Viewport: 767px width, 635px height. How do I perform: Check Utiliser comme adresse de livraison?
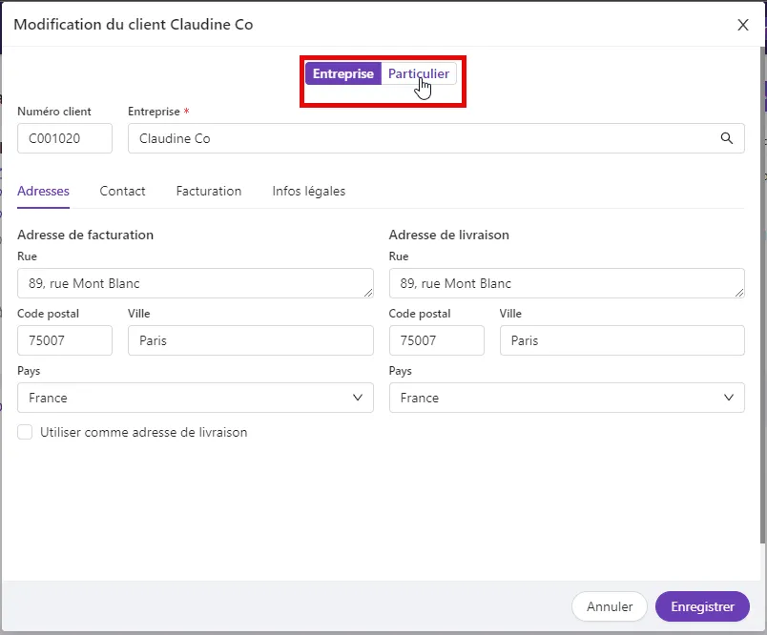(25, 432)
